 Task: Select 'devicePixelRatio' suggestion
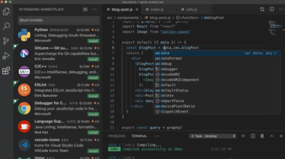coord(217,106)
